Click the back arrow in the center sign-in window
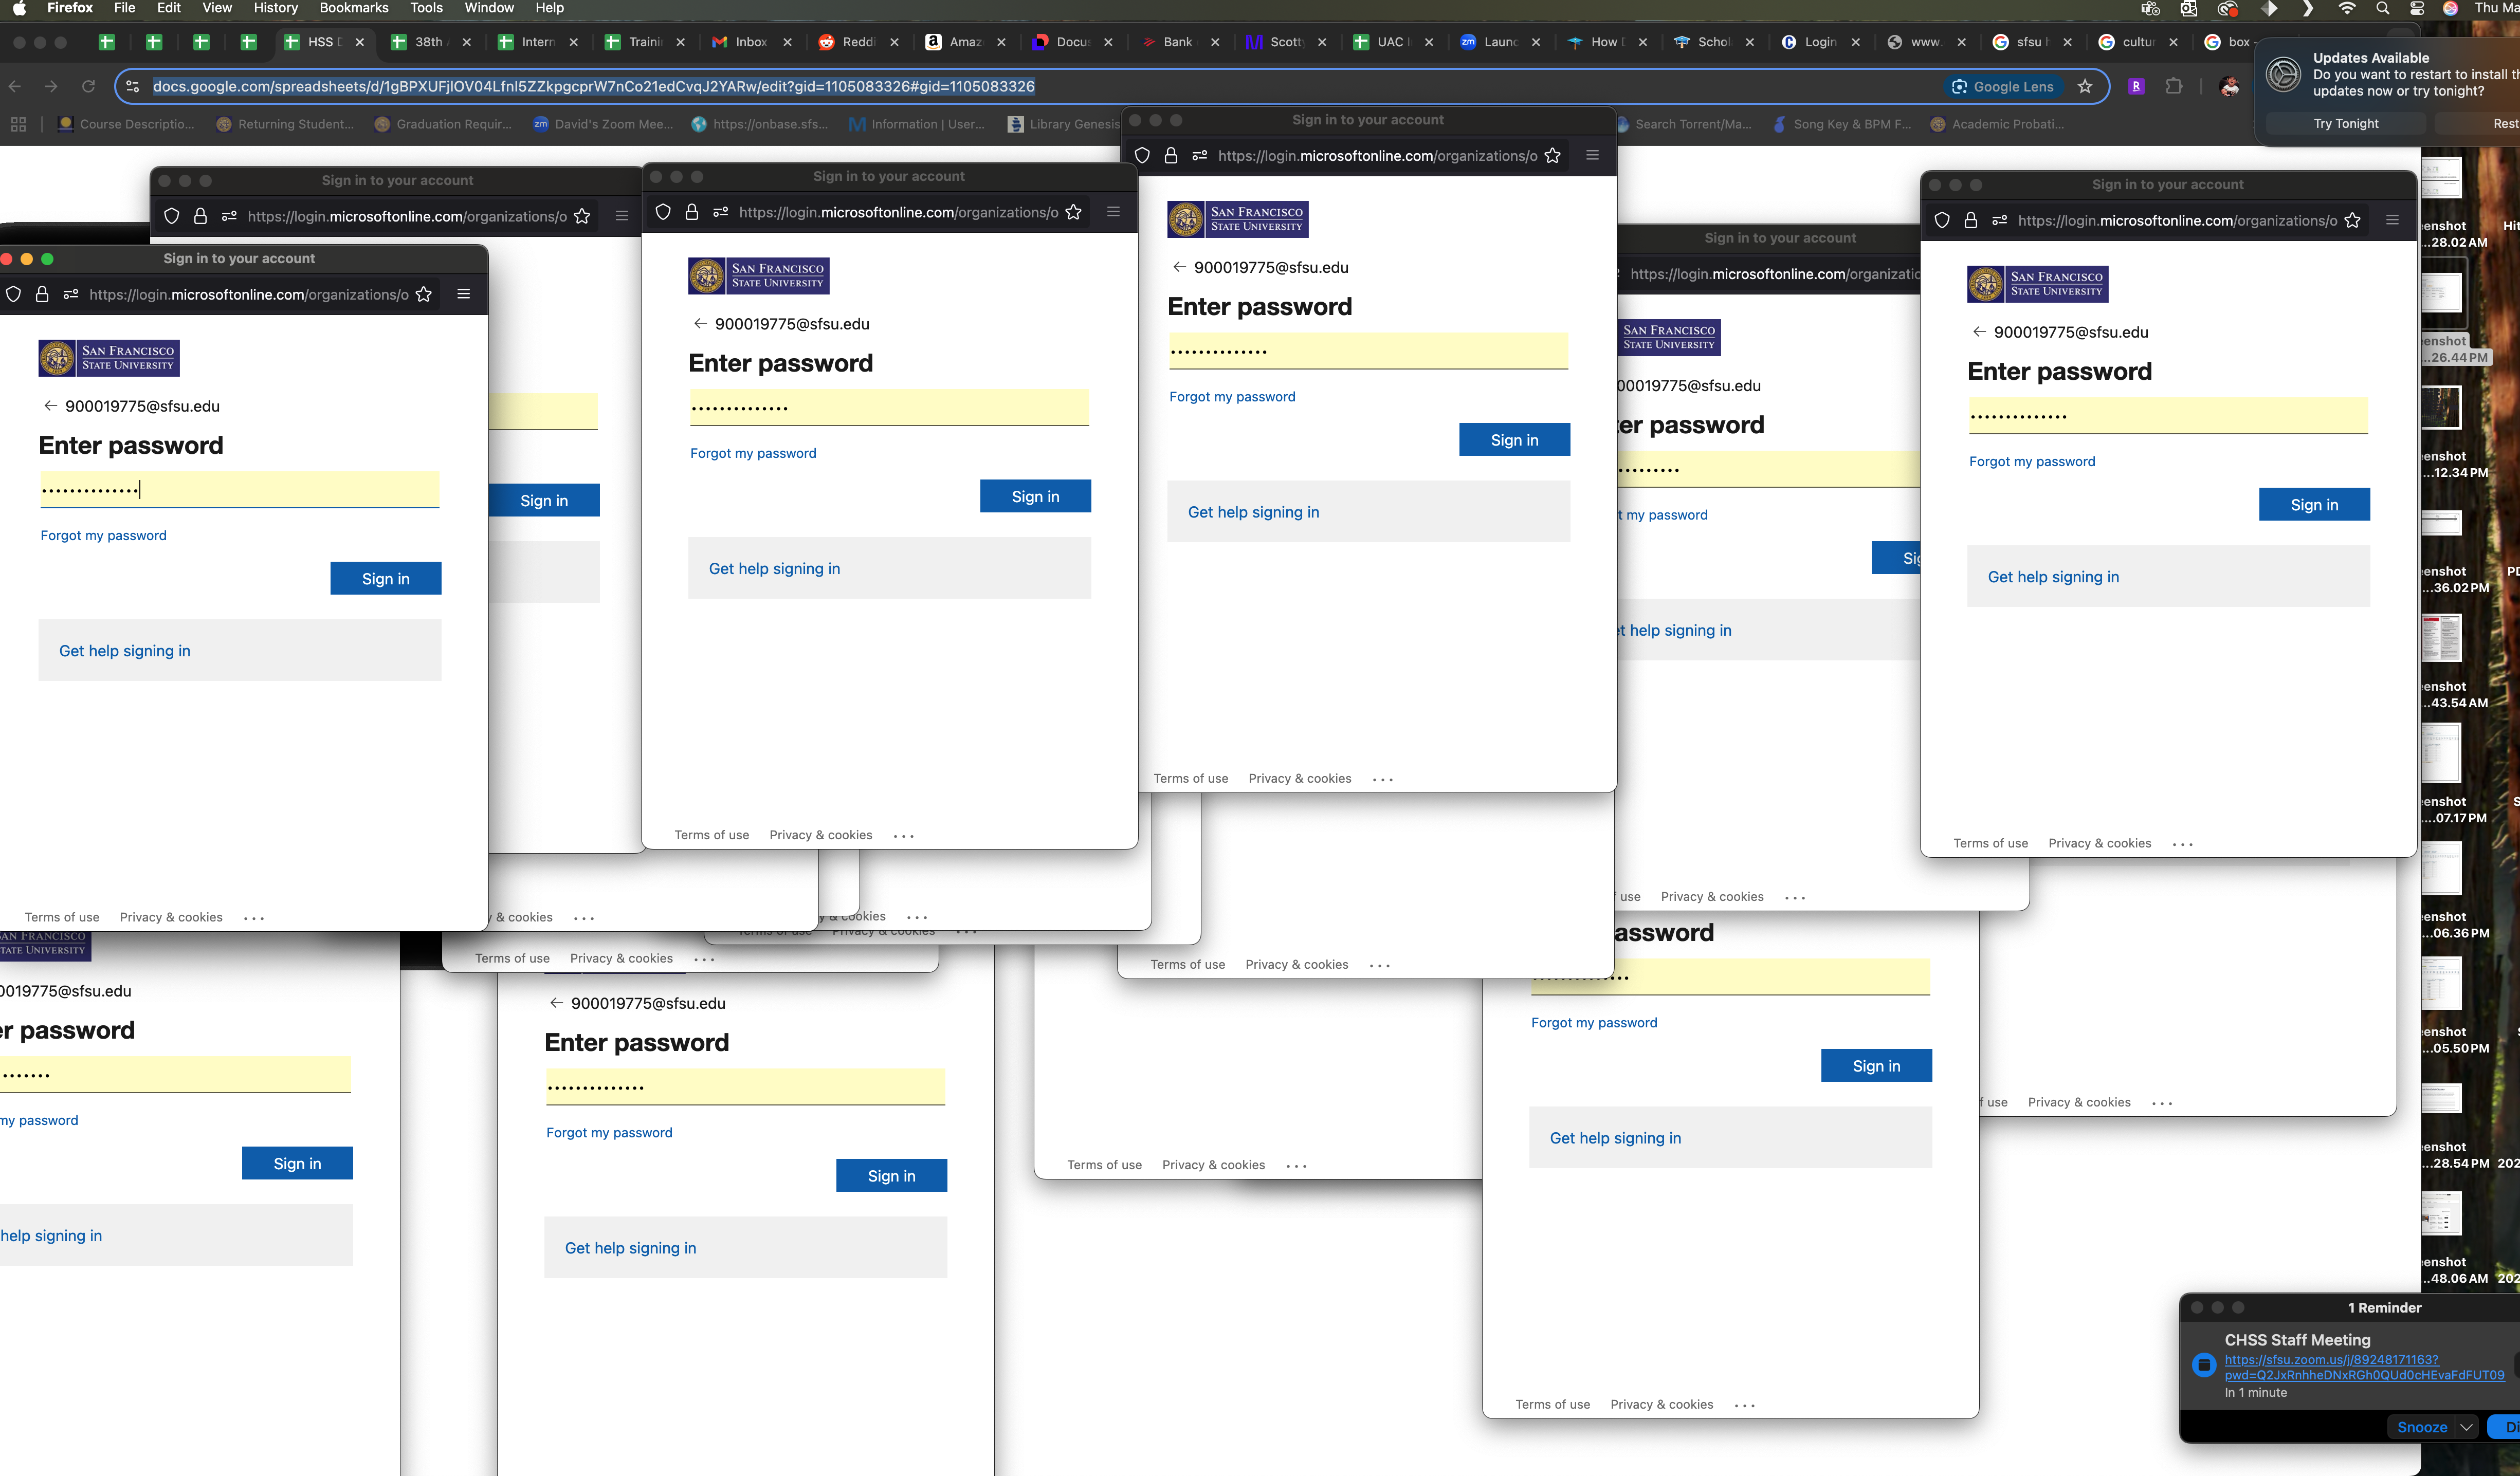2520x1476 pixels. point(700,324)
